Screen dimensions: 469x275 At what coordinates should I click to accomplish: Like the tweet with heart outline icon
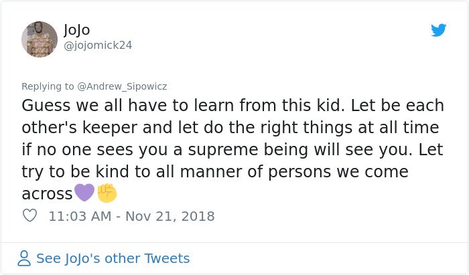coord(29,215)
